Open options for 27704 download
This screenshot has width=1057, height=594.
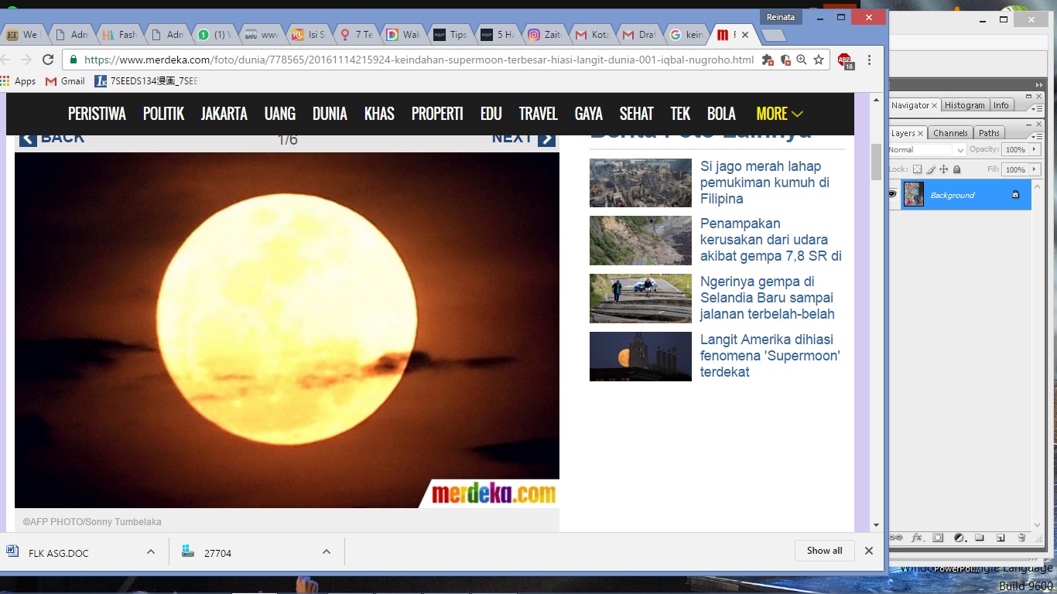click(327, 551)
